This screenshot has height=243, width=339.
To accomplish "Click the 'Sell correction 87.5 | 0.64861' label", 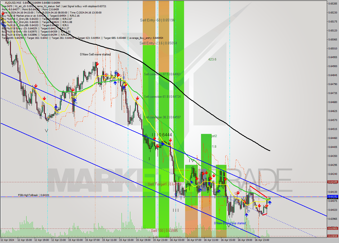I will click(162, 74).
